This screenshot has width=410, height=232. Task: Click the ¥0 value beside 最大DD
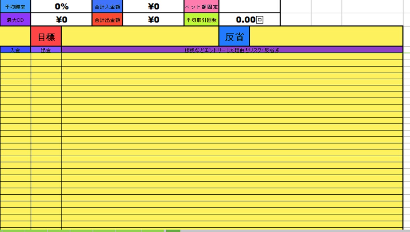pyautogui.click(x=61, y=20)
